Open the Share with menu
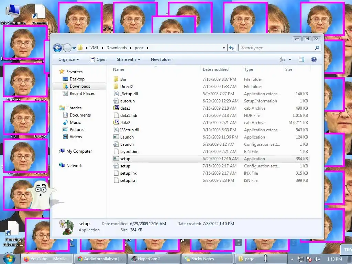Viewport: 352px width, 264px height. (129, 59)
